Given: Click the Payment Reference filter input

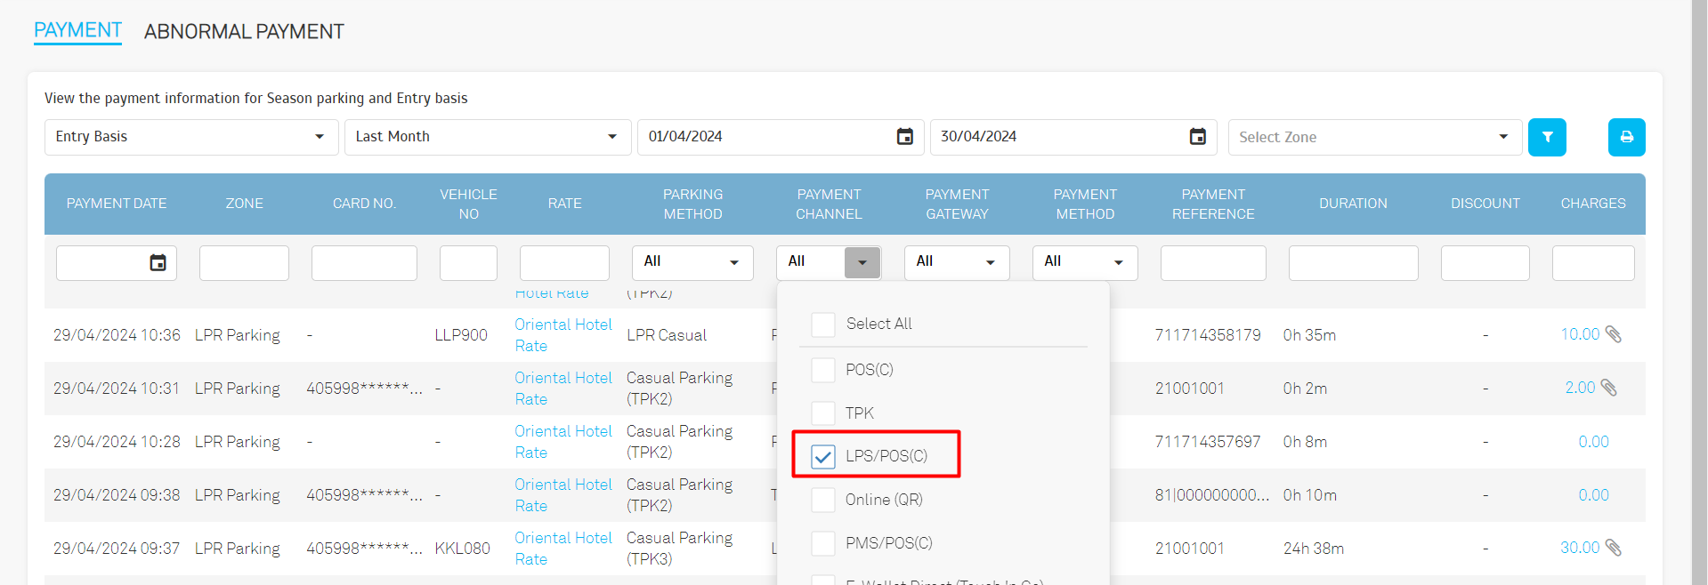Looking at the screenshot, I should click(1212, 263).
